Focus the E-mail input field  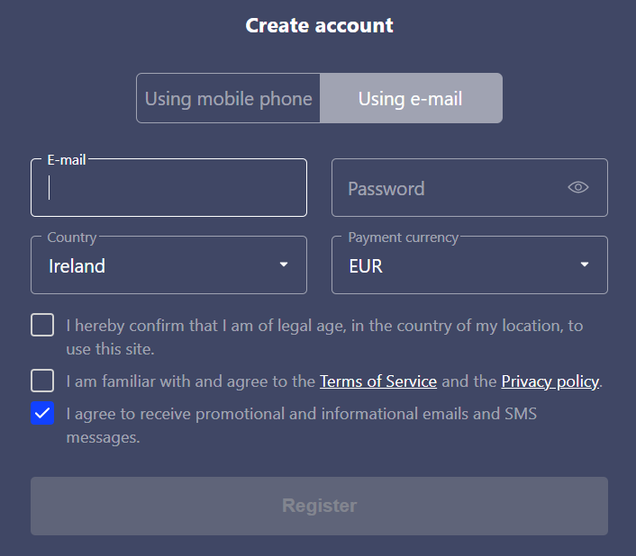pyautogui.click(x=168, y=189)
